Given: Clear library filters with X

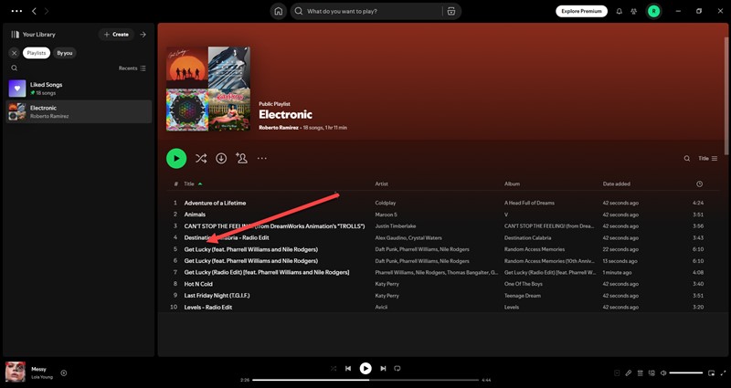Looking at the screenshot, I should 15,53.
